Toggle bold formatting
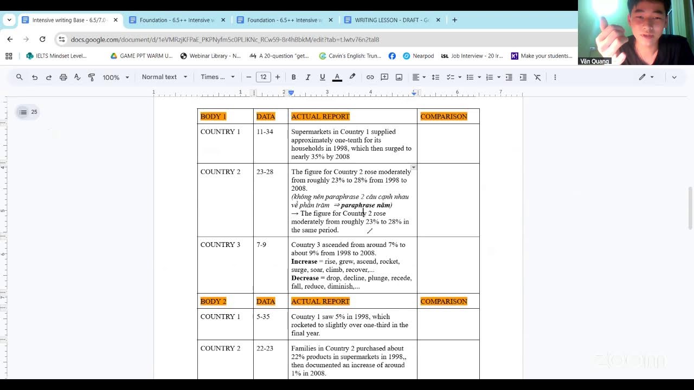This screenshot has height=390, width=694. click(x=294, y=77)
